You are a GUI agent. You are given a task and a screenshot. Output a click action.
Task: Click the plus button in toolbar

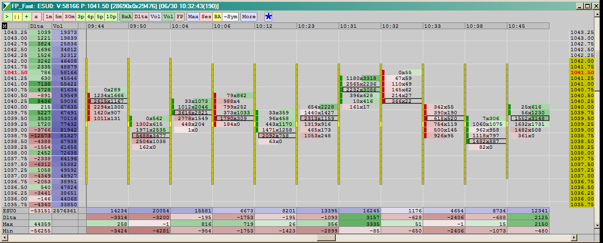click(x=26, y=16)
